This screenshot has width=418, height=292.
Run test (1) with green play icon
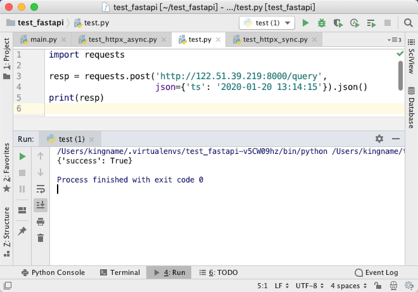click(305, 23)
